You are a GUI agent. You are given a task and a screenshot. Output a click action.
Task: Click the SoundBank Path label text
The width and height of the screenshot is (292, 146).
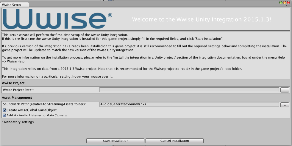[44, 104]
